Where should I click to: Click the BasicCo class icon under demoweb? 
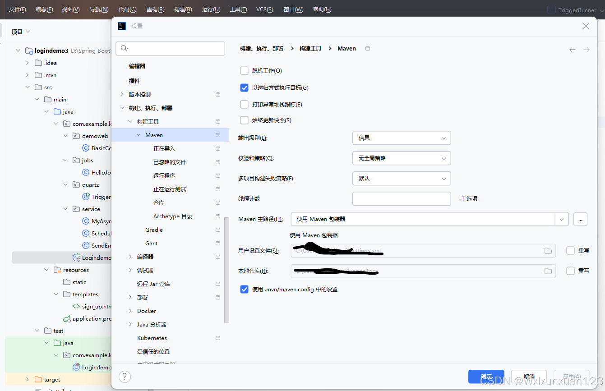pos(86,148)
